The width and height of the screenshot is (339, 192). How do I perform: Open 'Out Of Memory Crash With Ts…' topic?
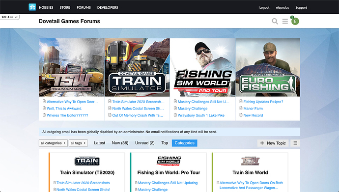click(138, 115)
